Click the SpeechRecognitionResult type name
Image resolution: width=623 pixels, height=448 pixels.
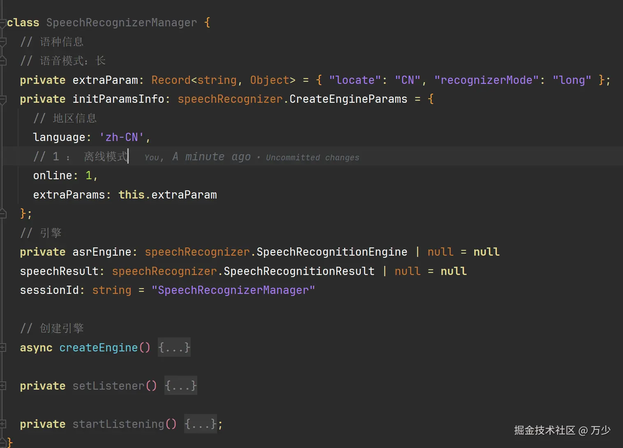[x=299, y=271]
